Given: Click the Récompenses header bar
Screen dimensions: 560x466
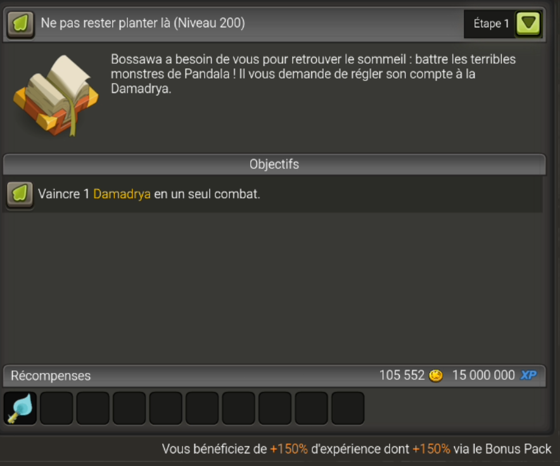Looking at the screenshot, I should tap(274, 375).
